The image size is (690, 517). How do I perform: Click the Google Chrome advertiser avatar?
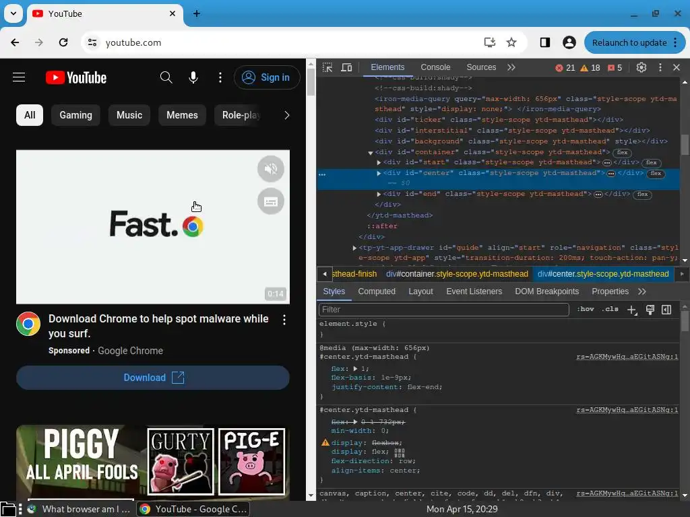(28, 324)
